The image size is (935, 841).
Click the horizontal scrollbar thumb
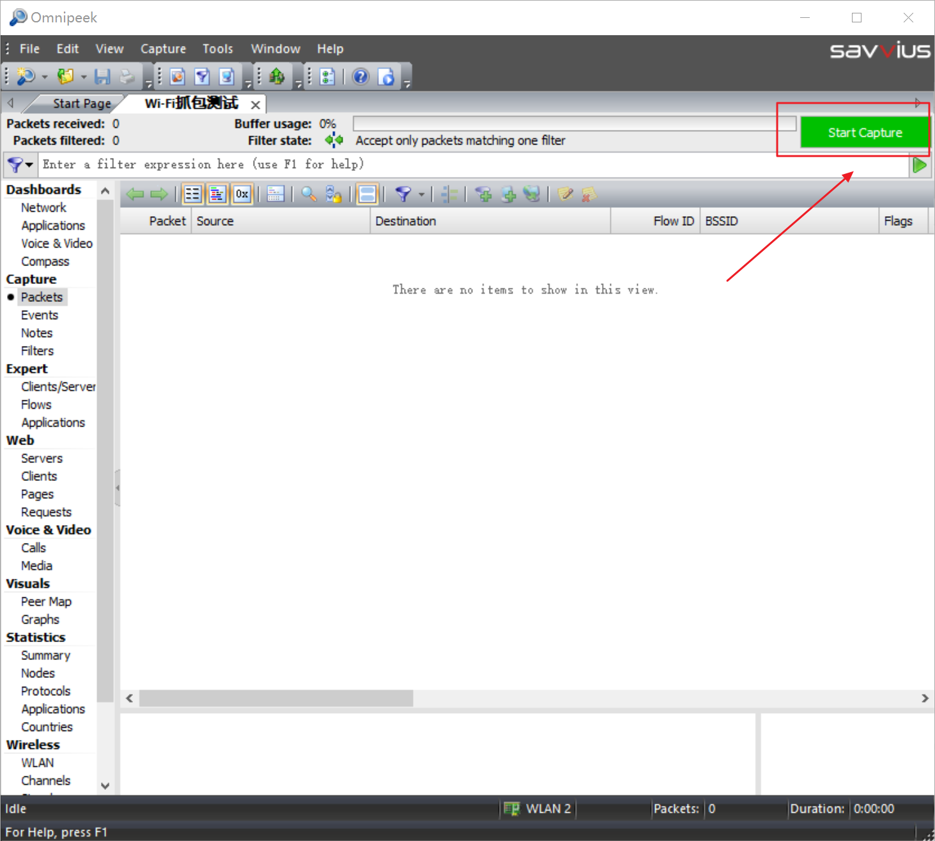[x=276, y=698]
